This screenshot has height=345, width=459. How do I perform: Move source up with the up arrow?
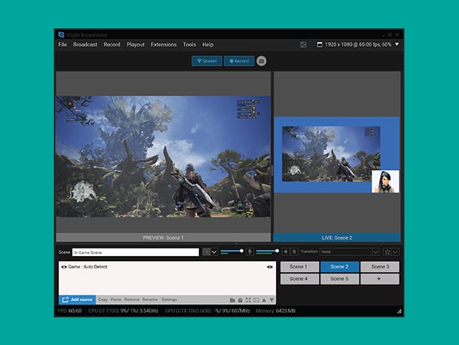click(x=264, y=300)
